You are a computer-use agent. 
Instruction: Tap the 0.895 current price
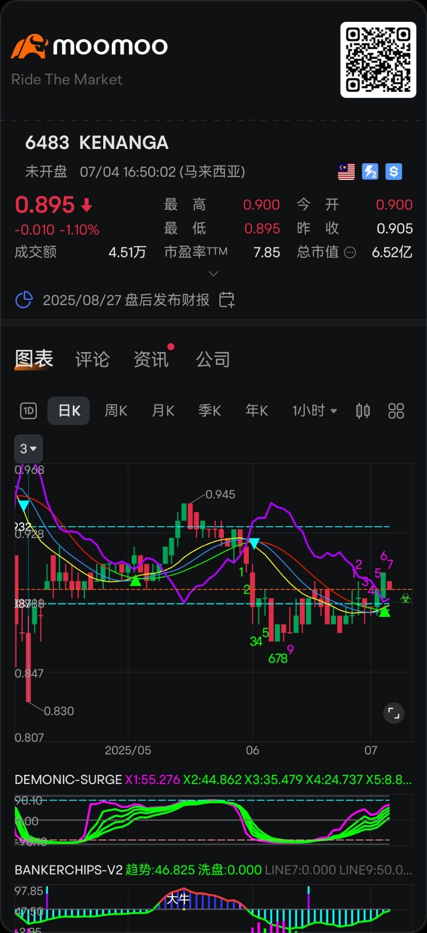45,205
